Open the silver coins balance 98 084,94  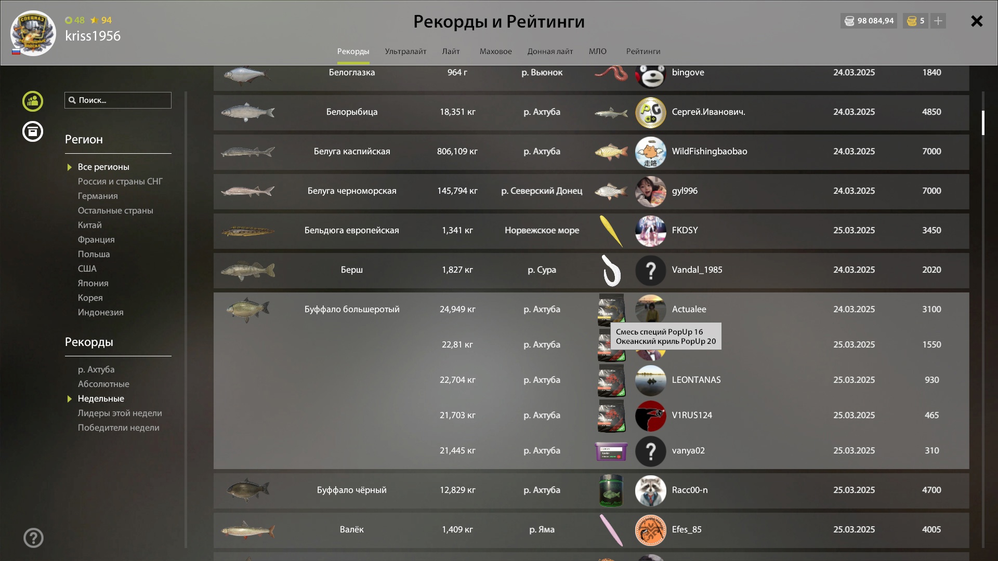[x=869, y=21]
